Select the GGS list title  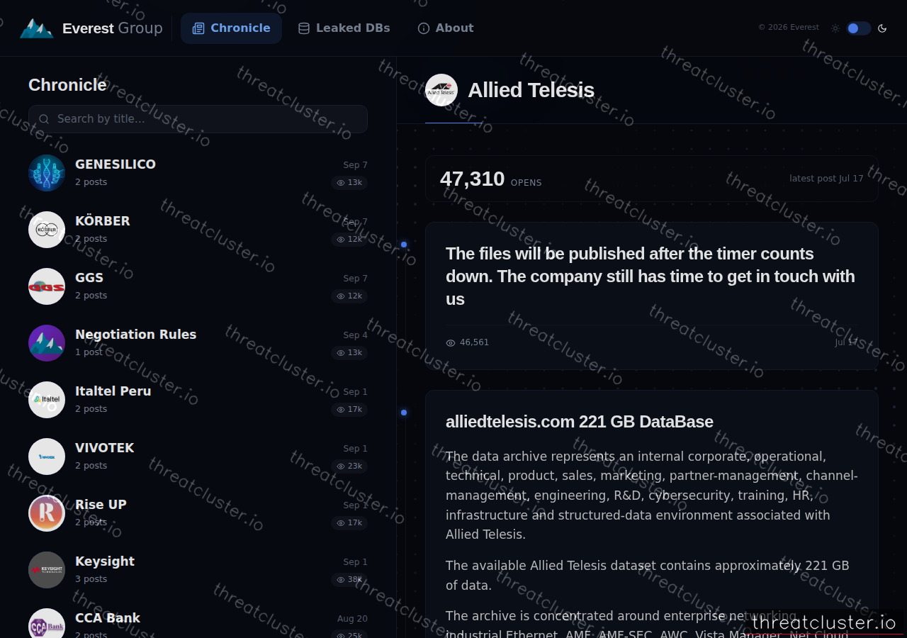click(89, 278)
